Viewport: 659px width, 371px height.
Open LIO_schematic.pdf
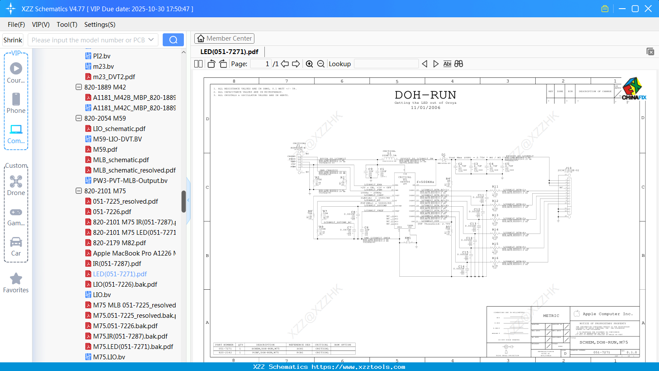119,128
